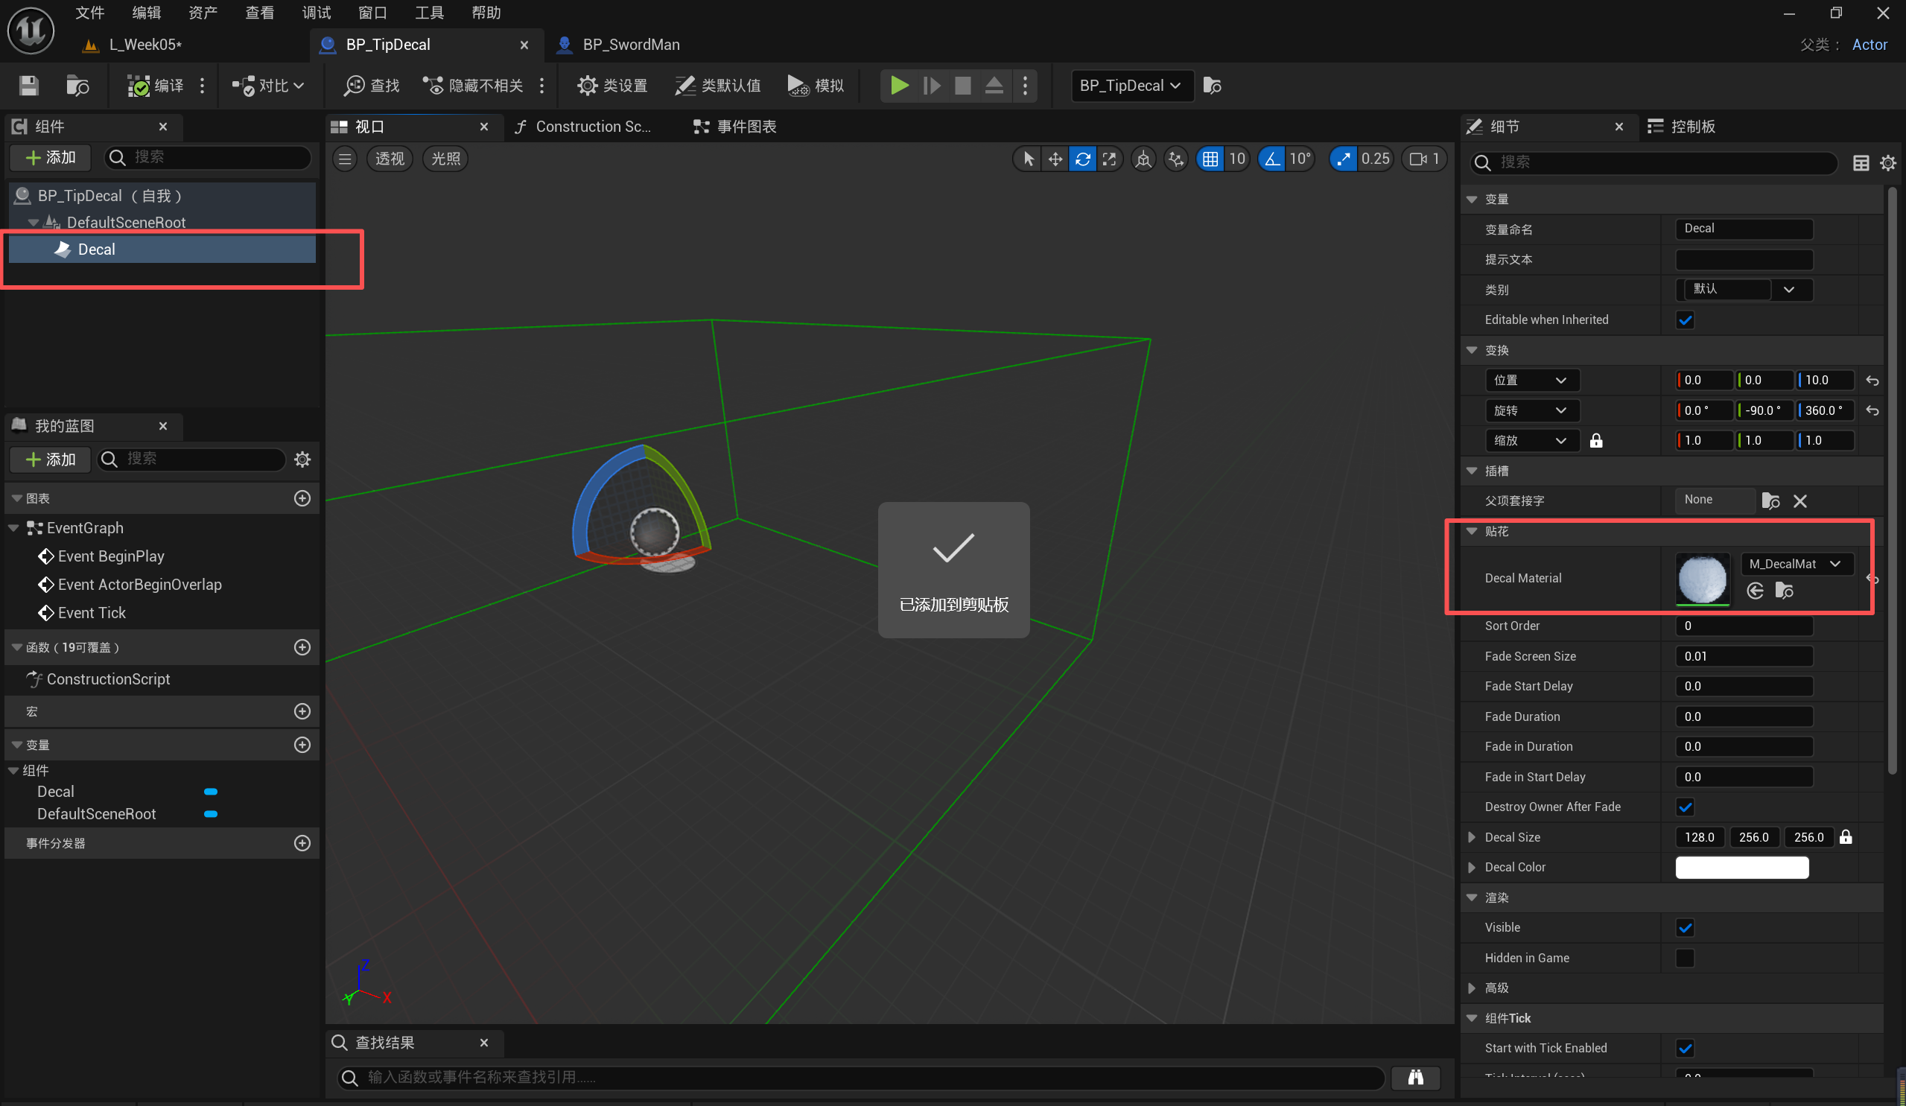Click the green Play button
Image resolution: width=1906 pixels, height=1106 pixels.
coord(898,86)
